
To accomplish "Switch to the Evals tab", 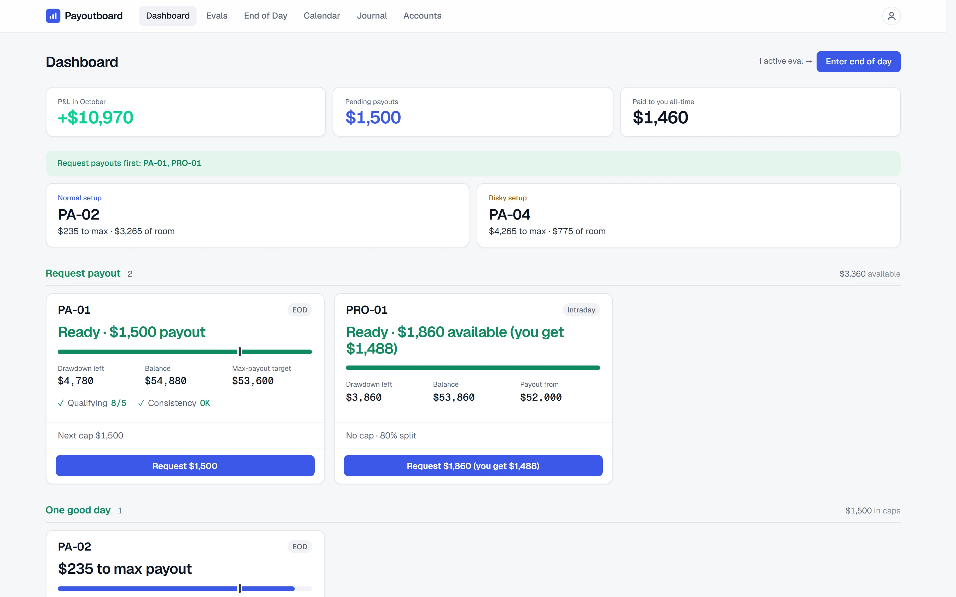I will [216, 16].
